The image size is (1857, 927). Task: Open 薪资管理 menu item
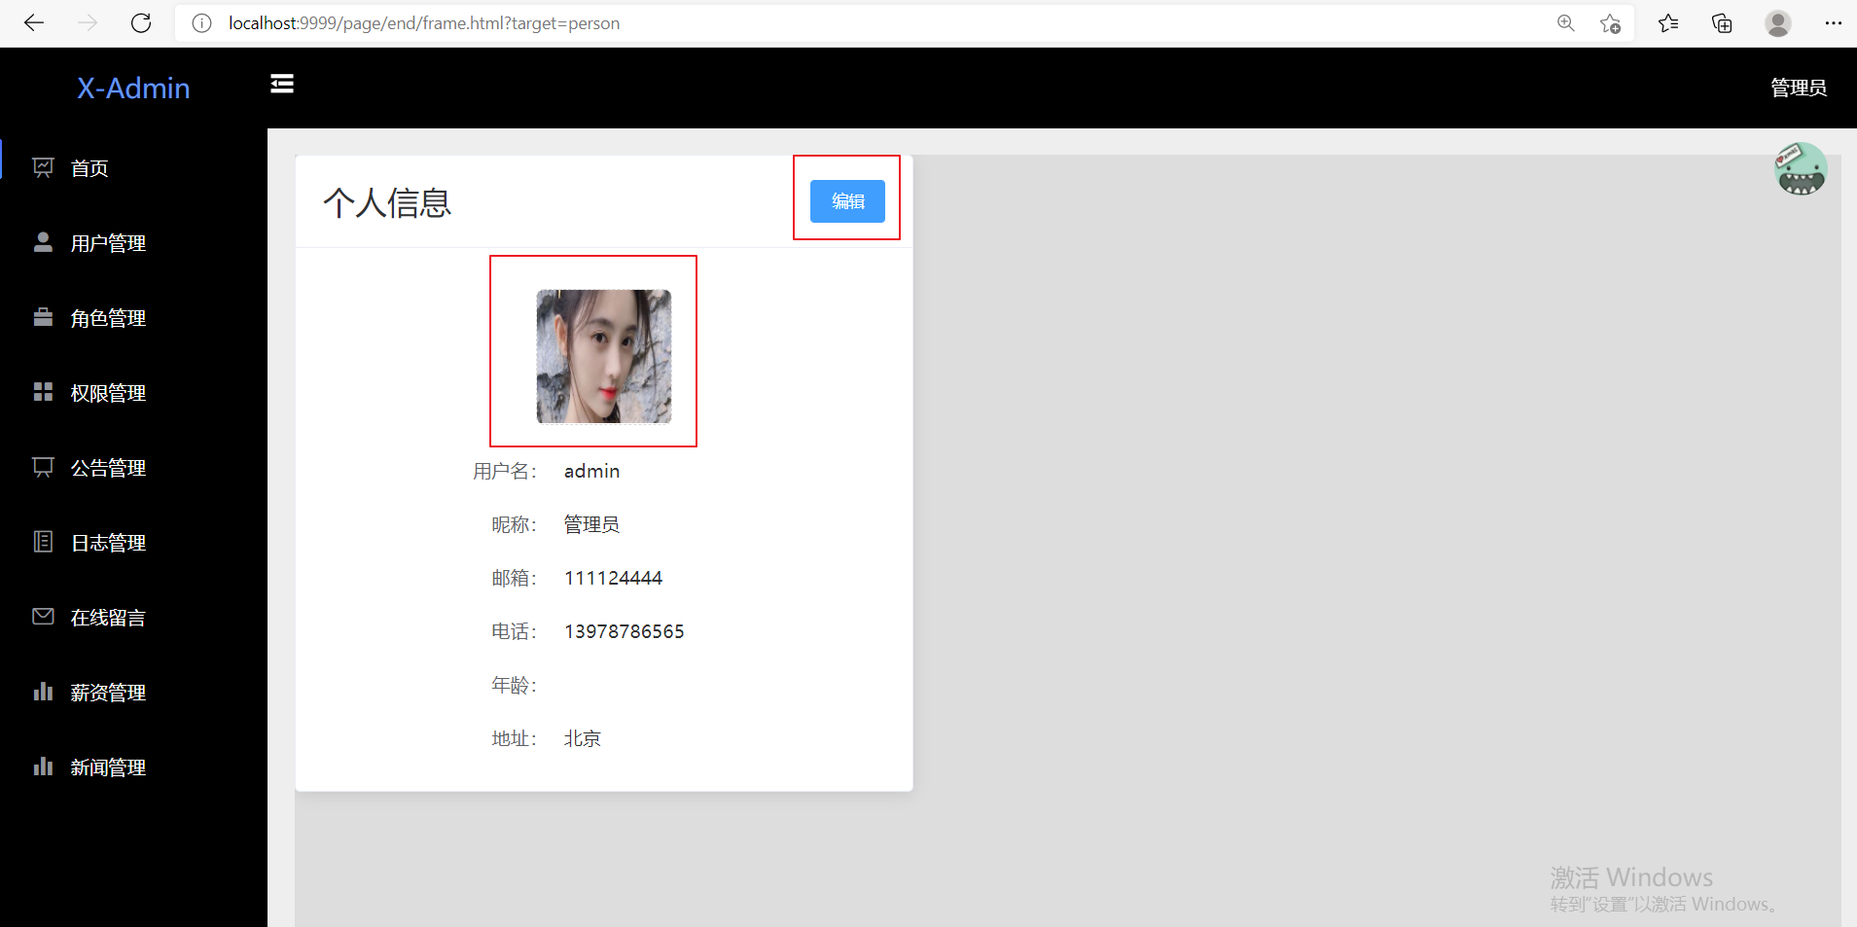click(x=133, y=693)
